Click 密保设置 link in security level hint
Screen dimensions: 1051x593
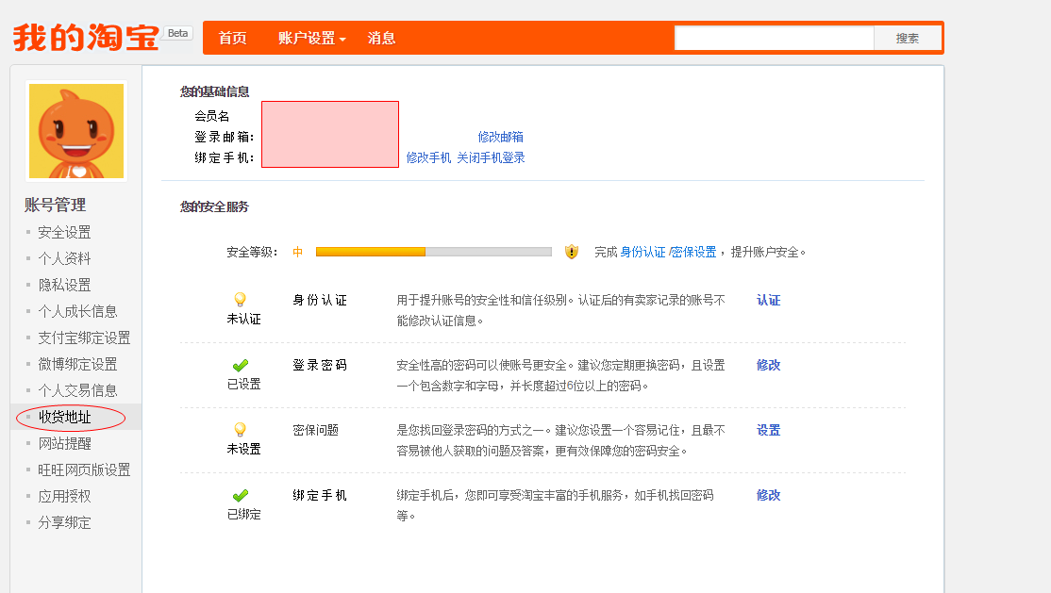click(x=693, y=252)
